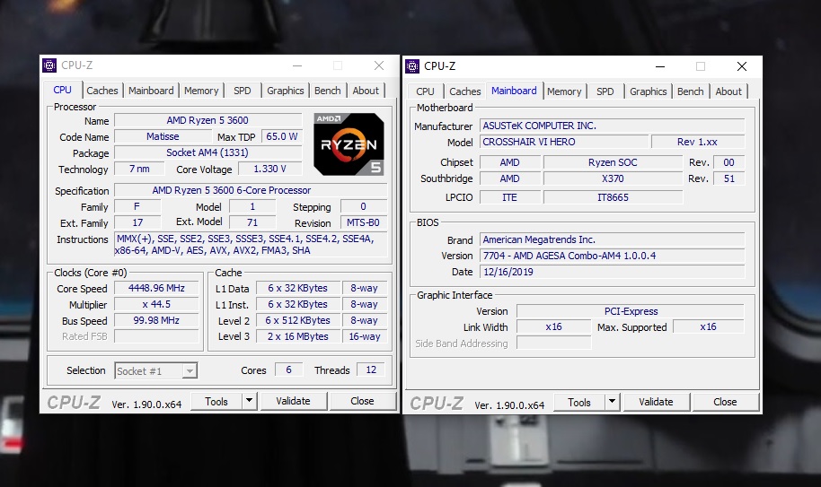Viewport: 821px width, 487px height.
Task: Click the Threads count value 12
Action: pos(371,370)
